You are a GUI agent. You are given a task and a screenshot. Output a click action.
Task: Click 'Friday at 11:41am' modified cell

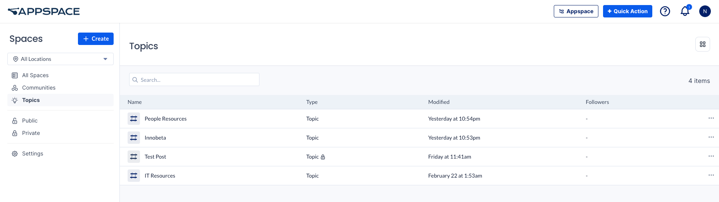click(449, 157)
